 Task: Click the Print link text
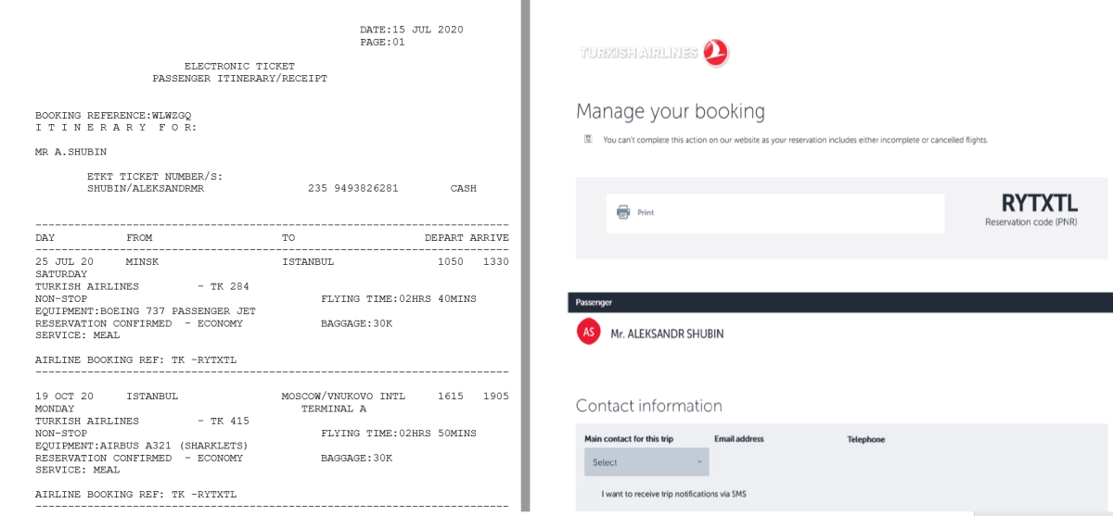click(x=646, y=213)
